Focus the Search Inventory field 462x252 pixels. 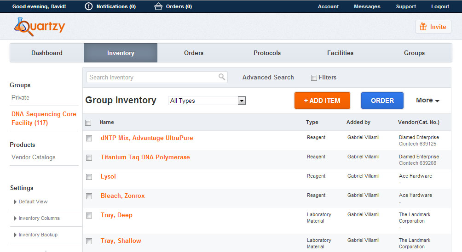152,77
